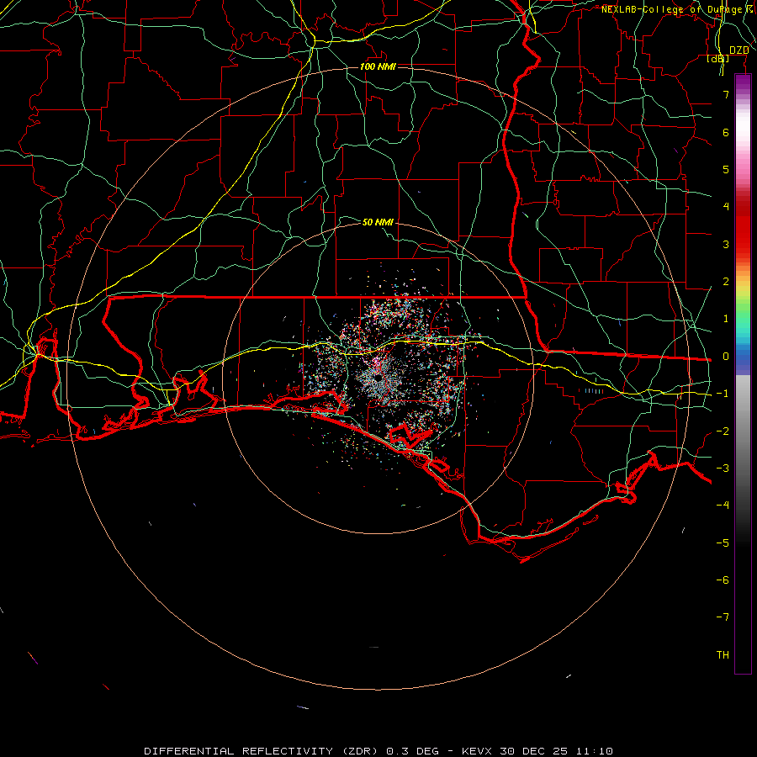This screenshot has height=757, width=757.
Task: Select the 3 dB tick label
Action: 726,244
